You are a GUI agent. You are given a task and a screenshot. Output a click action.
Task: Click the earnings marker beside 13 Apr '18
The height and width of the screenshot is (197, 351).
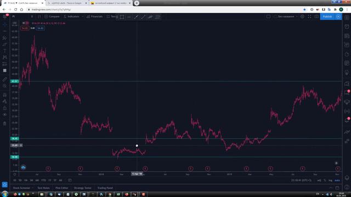point(145,169)
